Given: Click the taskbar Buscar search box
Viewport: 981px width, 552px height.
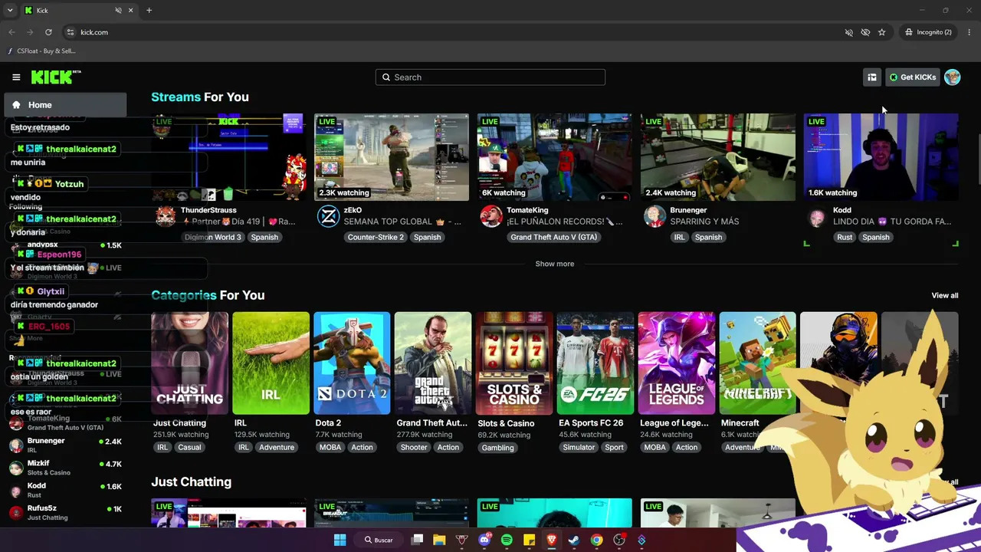Looking at the screenshot, I should pos(379,540).
